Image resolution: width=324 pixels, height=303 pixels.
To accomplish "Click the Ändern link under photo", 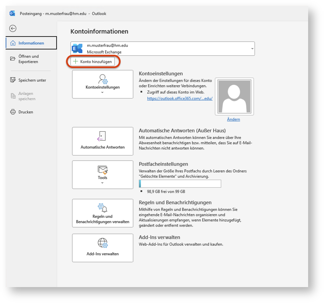I will coord(233,119).
